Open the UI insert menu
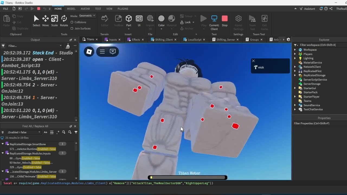The height and width of the screenshot is (195, 347). (139, 21)
